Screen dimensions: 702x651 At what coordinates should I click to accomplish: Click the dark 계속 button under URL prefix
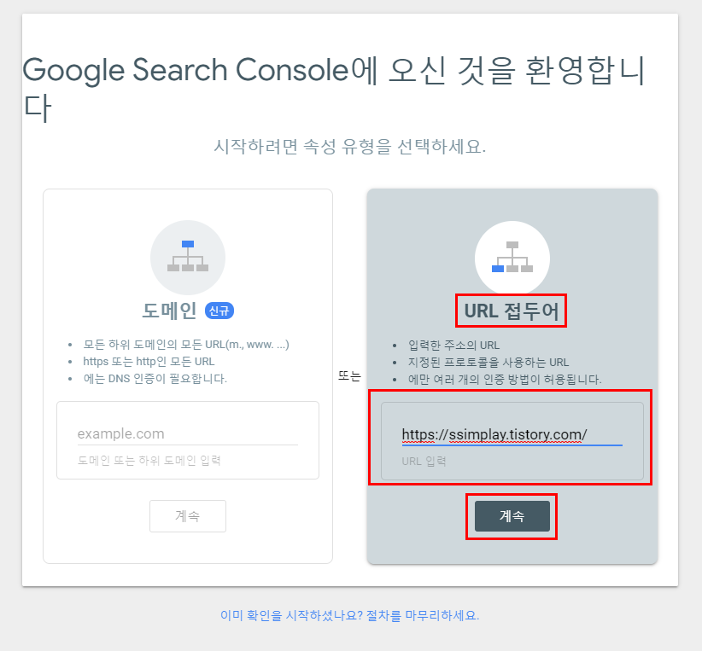point(512,516)
